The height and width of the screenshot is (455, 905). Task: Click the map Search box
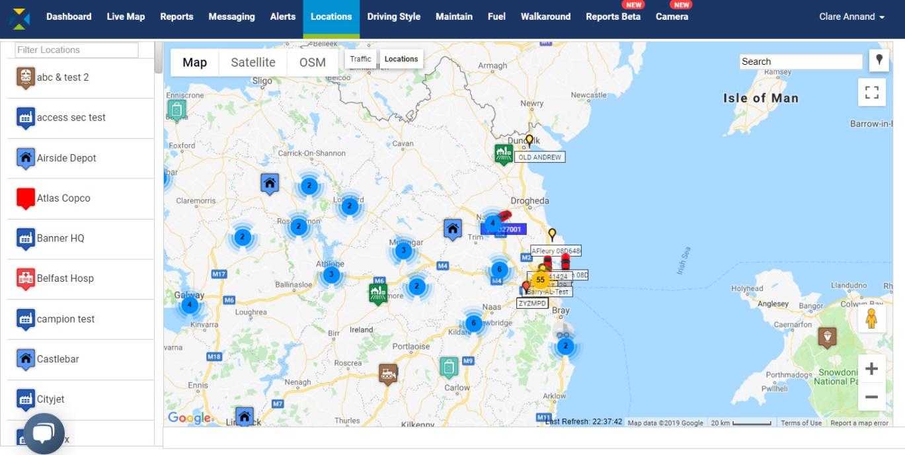[801, 62]
